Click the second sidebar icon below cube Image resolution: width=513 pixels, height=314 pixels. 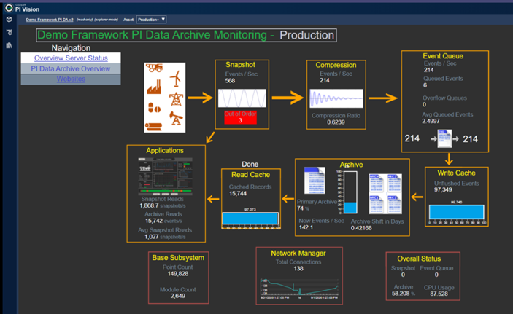click(x=8, y=33)
